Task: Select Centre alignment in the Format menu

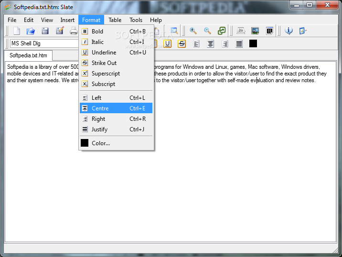Action: coord(116,108)
